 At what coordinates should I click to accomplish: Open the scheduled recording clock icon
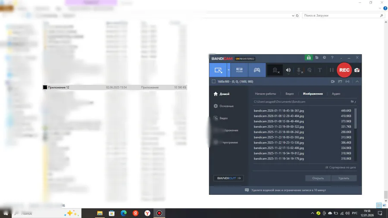(324, 58)
